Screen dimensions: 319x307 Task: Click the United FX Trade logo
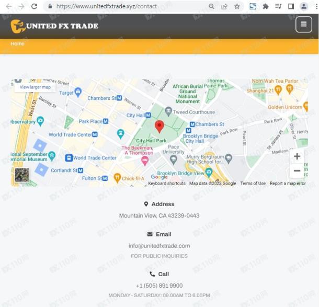pyautogui.click(x=54, y=26)
